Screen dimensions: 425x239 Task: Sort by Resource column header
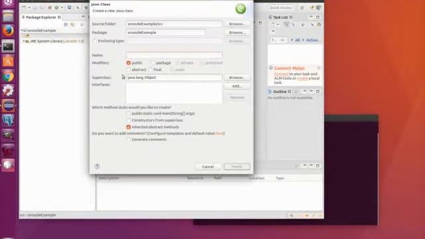click(195, 178)
